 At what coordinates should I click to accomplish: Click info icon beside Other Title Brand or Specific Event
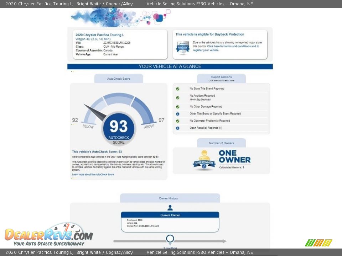coord(177,114)
